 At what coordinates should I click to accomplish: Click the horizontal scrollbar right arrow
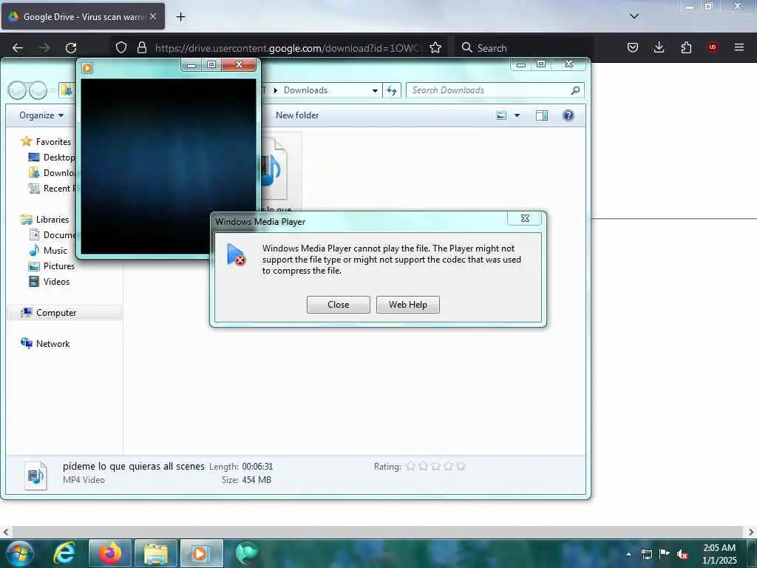[x=751, y=532]
